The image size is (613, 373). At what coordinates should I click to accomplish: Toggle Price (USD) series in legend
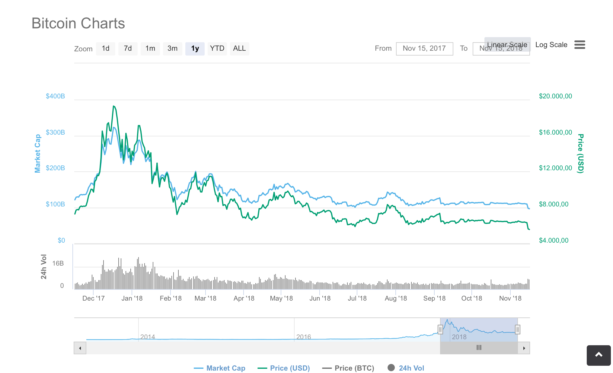284,368
